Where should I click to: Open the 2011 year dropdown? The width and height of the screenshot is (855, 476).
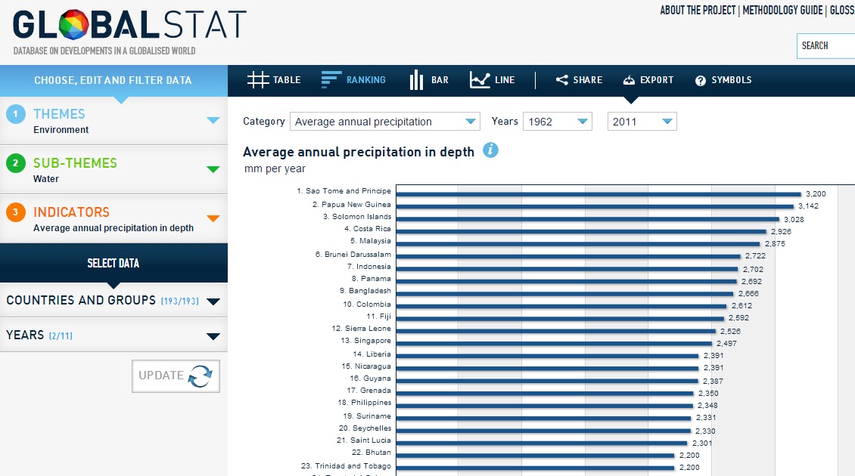(642, 122)
